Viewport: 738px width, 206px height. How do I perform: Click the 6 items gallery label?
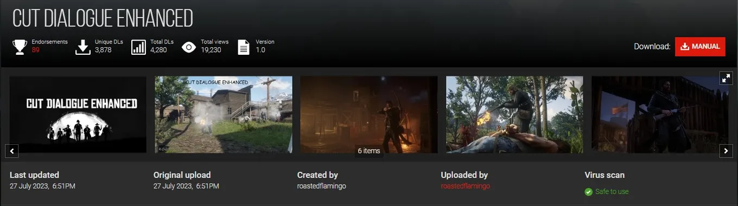click(x=369, y=151)
